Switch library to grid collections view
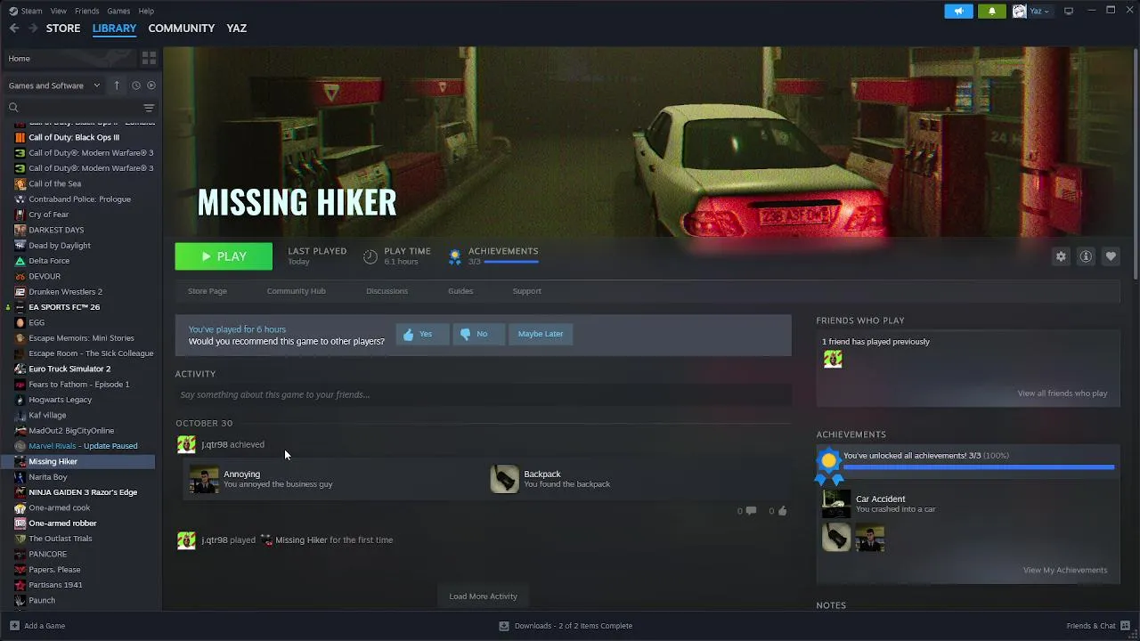 [149, 58]
